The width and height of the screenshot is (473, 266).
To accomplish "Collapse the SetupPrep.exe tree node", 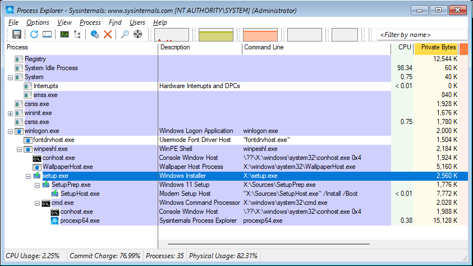I will 38,185.
